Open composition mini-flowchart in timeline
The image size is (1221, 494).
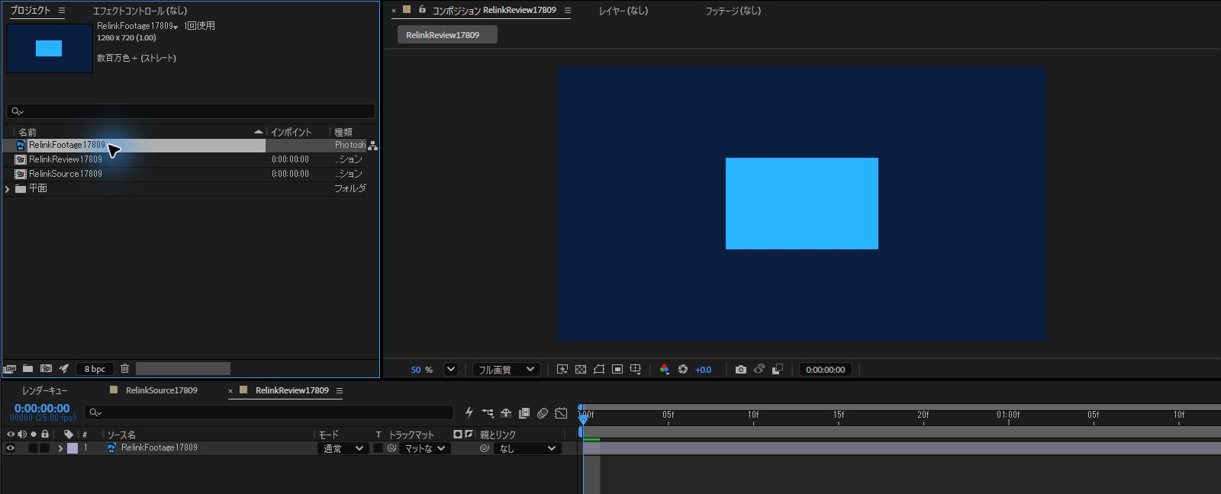pyautogui.click(x=488, y=413)
